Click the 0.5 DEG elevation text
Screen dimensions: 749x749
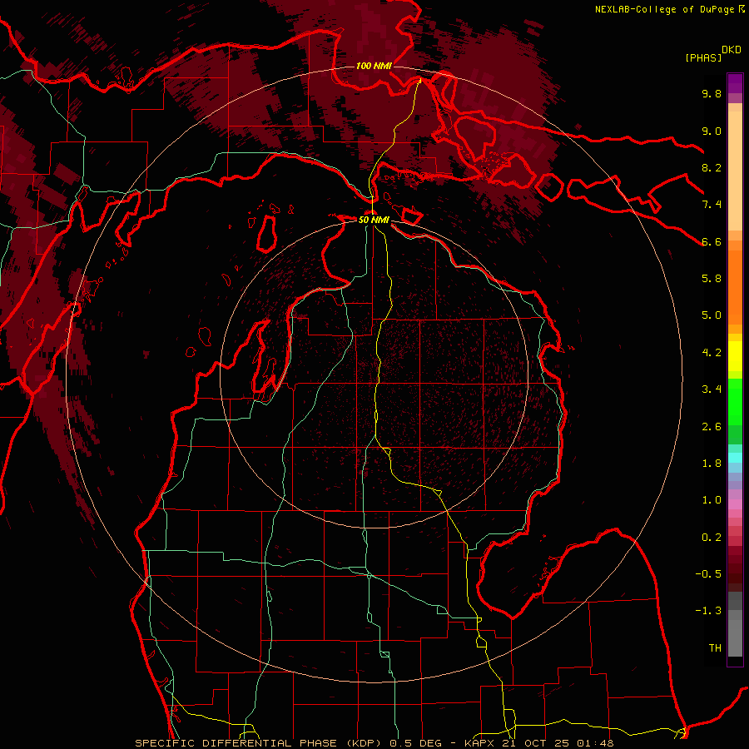[417, 743]
